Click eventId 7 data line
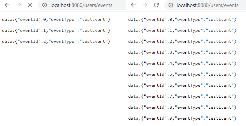 182,96
